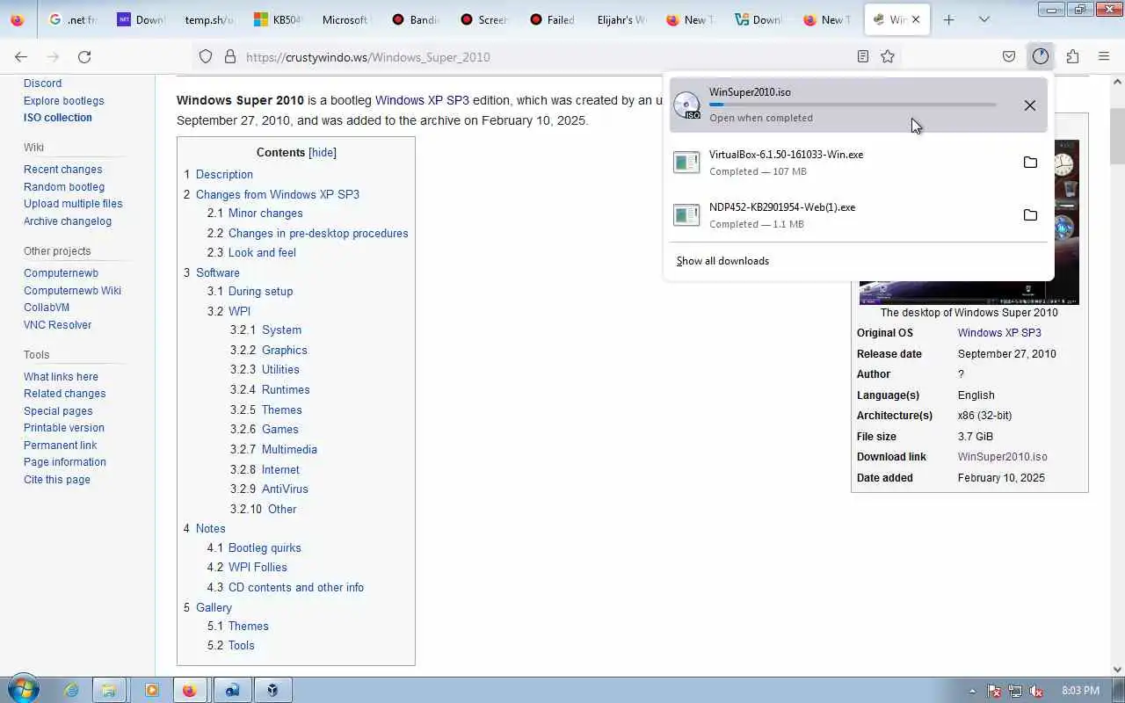The width and height of the screenshot is (1125, 703).
Task: Click the muted volume tray icon
Action: [x=1036, y=691]
